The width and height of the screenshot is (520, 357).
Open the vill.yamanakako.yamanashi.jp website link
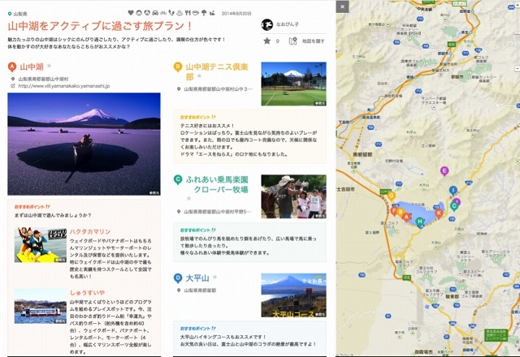[x=64, y=86]
